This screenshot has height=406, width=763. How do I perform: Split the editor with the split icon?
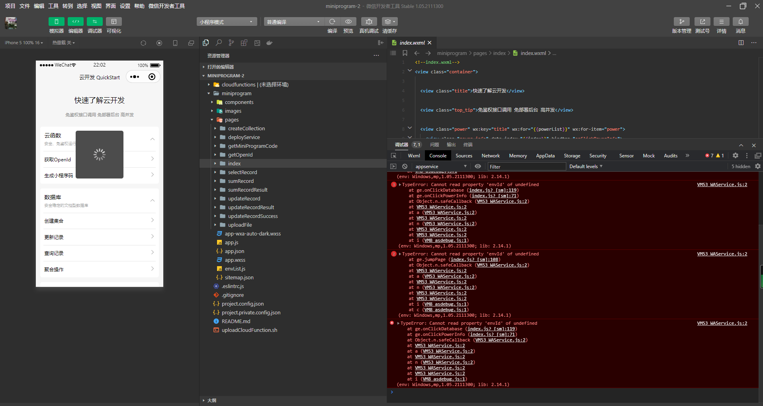[741, 43]
